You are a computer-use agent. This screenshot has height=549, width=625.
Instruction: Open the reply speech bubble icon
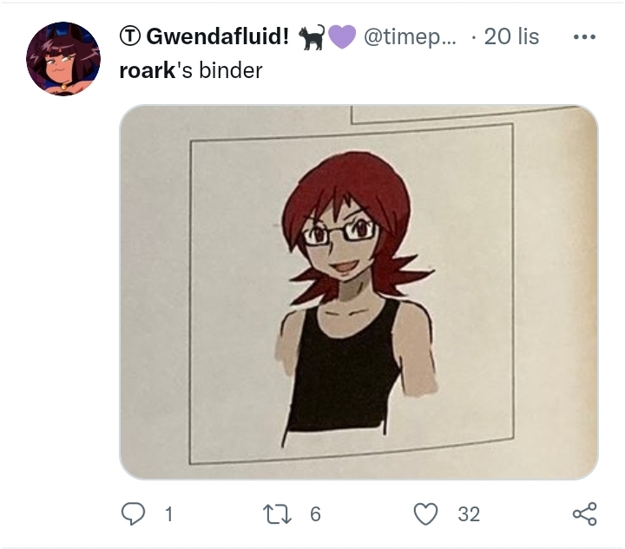click(x=133, y=514)
